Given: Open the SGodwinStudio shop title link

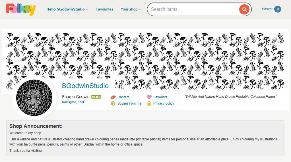Looking at the screenshot, I should pos(85,86).
